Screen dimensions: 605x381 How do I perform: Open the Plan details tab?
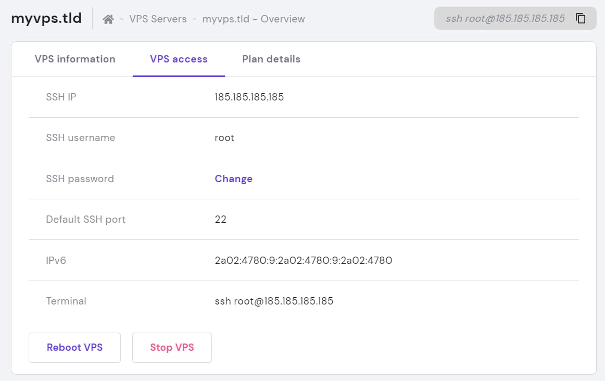[x=271, y=59]
